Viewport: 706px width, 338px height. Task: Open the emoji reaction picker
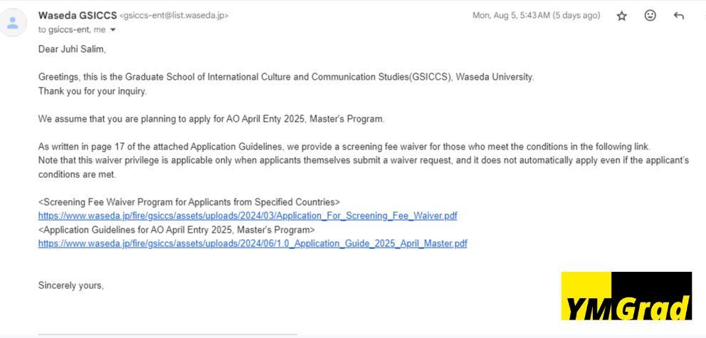(x=650, y=16)
